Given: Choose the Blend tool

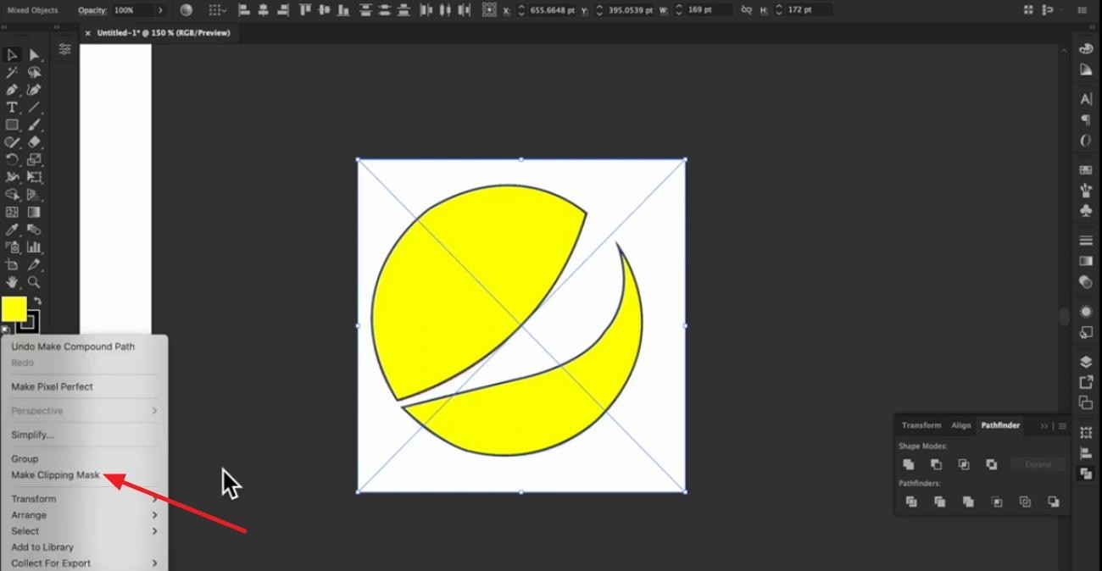Looking at the screenshot, I should [x=34, y=230].
